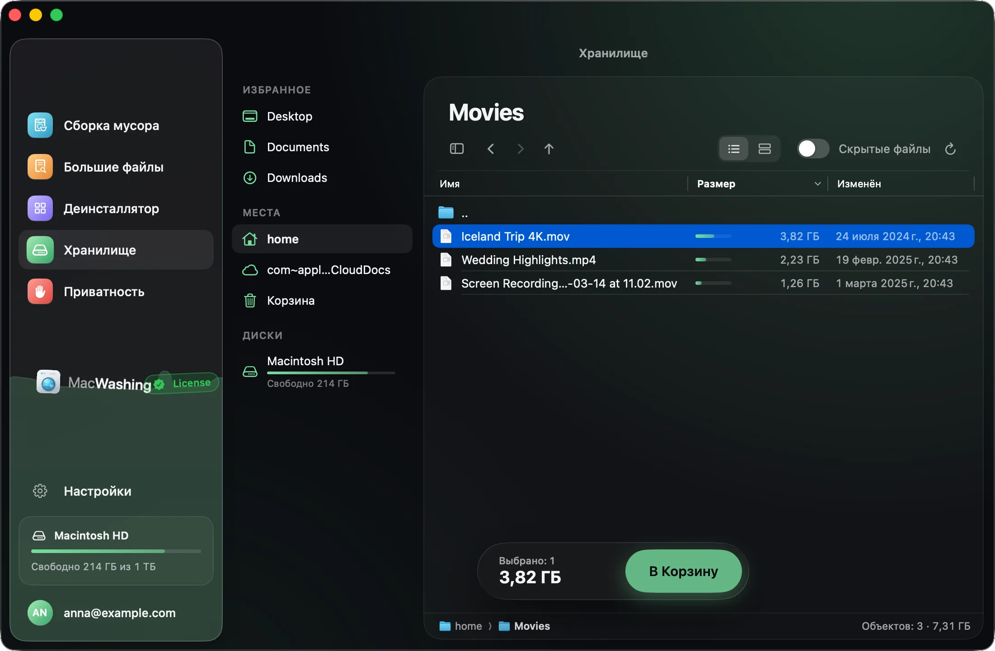Refresh the file listing
Viewport: 995px width, 651px height.
[950, 149]
